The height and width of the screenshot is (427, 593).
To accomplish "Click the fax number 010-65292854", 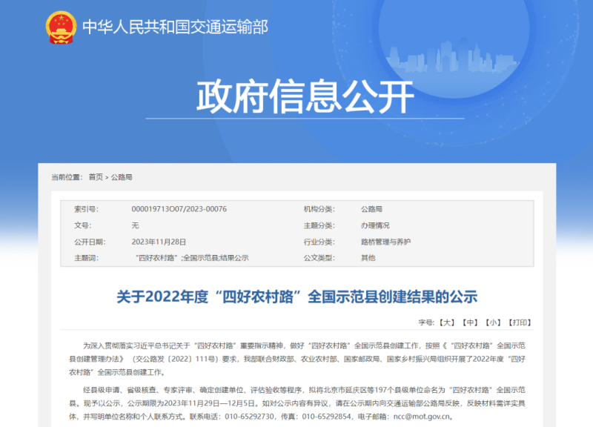I will point(327,417).
